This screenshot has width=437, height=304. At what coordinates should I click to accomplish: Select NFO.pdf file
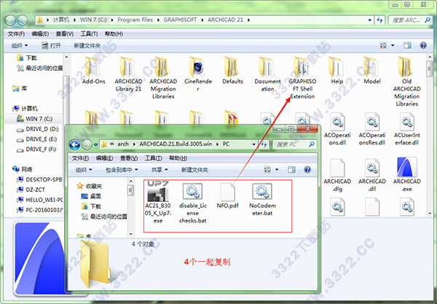coord(227,196)
